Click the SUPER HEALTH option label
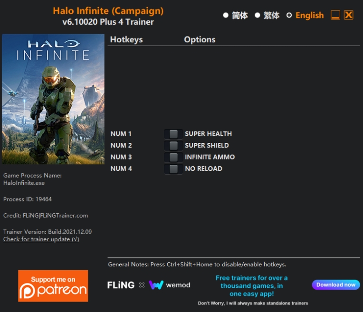The height and width of the screenshot is (312, 363). [x=209, y=134]
